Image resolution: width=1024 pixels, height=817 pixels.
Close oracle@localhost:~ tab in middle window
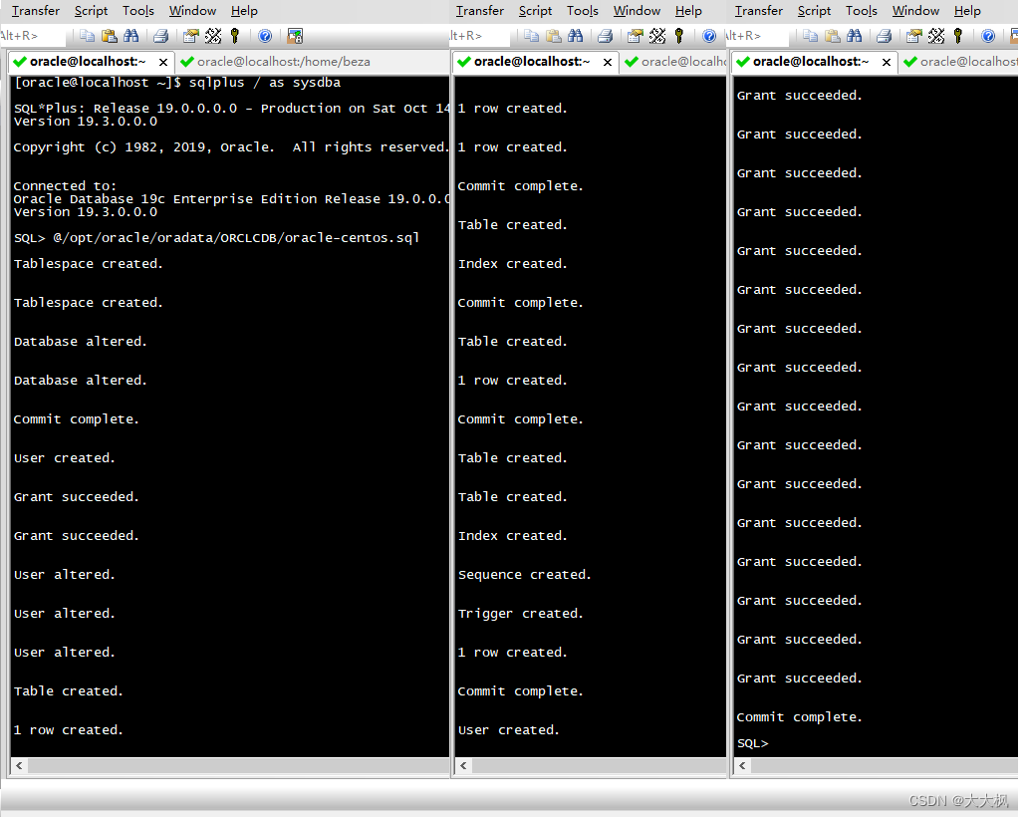point(608,62)
